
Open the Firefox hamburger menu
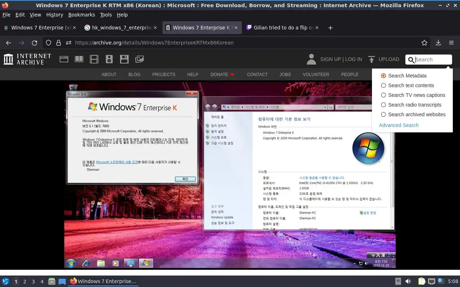point(451,43)
